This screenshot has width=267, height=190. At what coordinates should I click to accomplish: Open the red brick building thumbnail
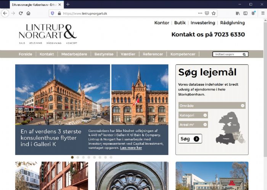51,176
